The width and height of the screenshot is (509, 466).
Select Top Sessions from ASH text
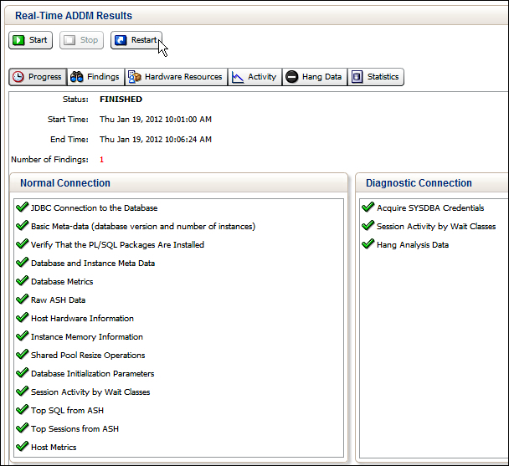pos(75,429)
